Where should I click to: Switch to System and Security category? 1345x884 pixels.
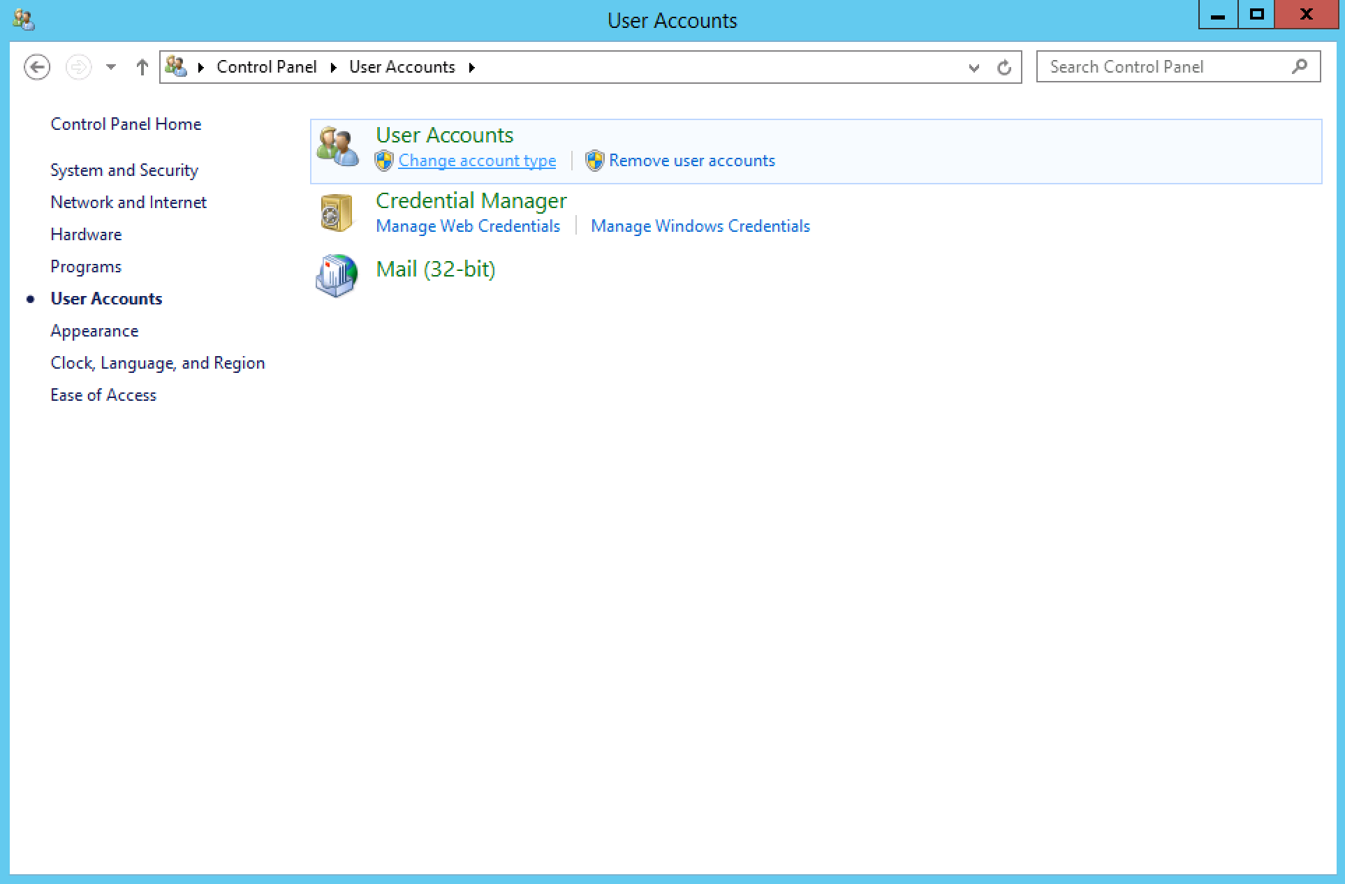124,170
